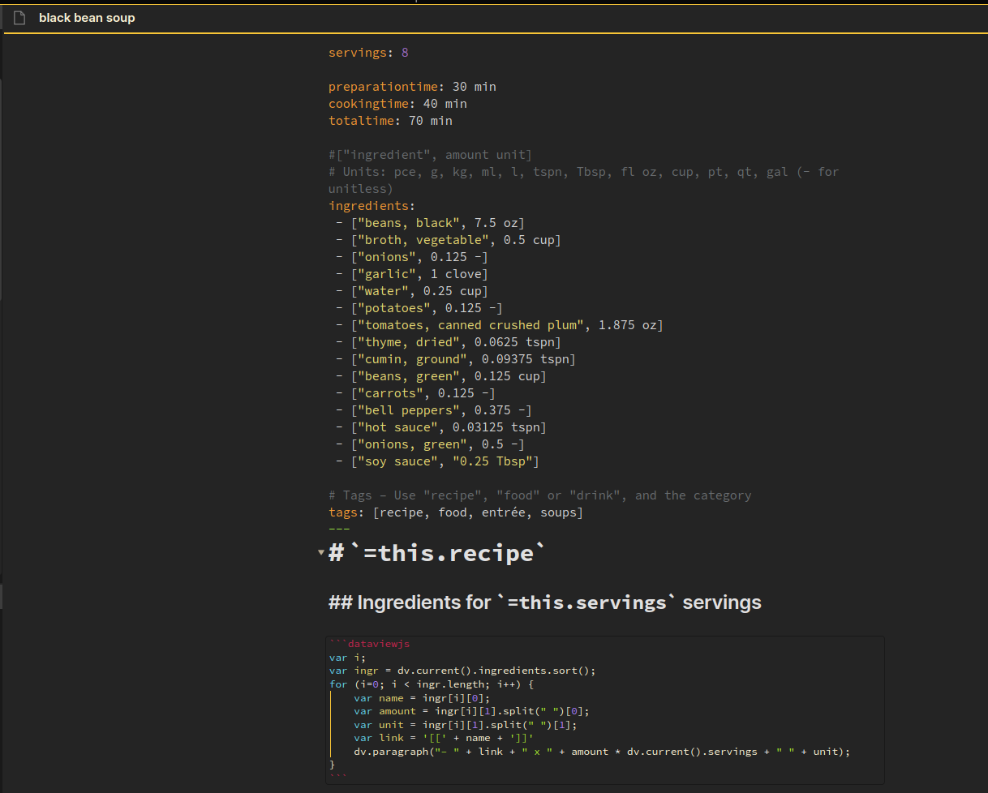Click the "thyme, dried" ingredient row

pyautogui.click(x=449, y=342)
